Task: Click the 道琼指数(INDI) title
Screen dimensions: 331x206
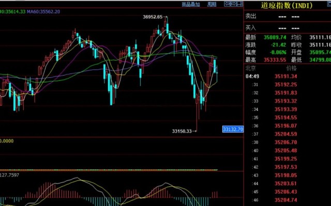Action: 287,5
